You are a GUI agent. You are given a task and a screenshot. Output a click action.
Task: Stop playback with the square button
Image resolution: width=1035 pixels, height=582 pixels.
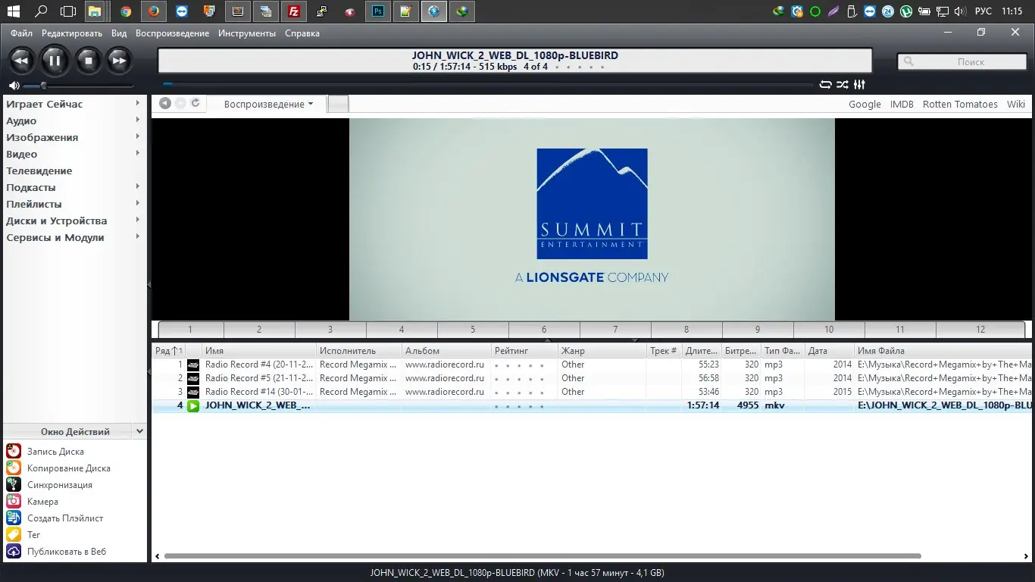coord(88,61)
